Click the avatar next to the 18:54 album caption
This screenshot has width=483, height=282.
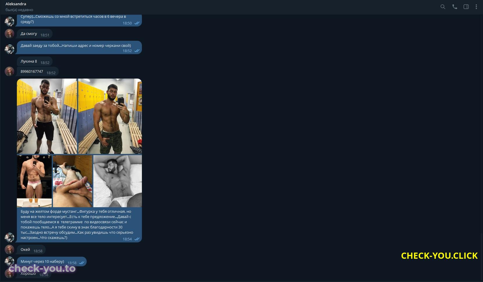coord(10,237)
